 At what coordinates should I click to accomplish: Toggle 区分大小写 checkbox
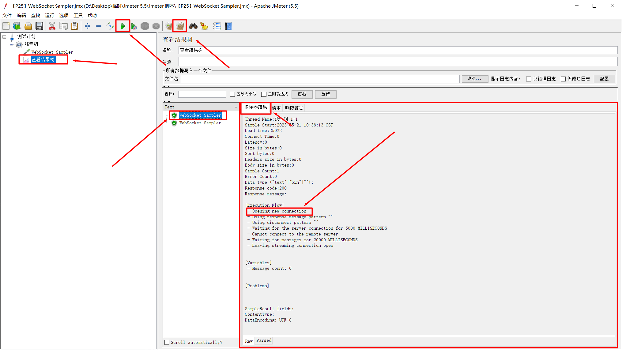[232, 94]
